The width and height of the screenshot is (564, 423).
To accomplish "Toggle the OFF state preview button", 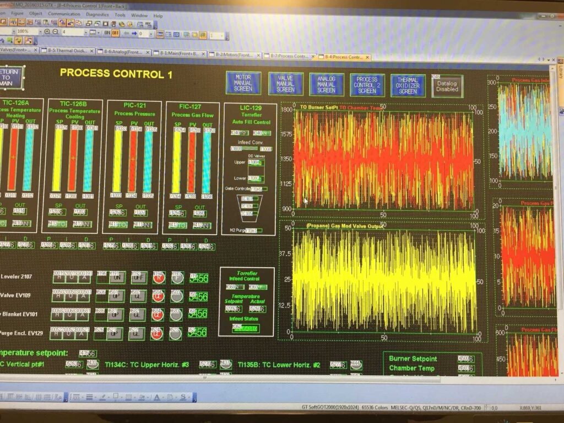I will (x=115, y=31).
